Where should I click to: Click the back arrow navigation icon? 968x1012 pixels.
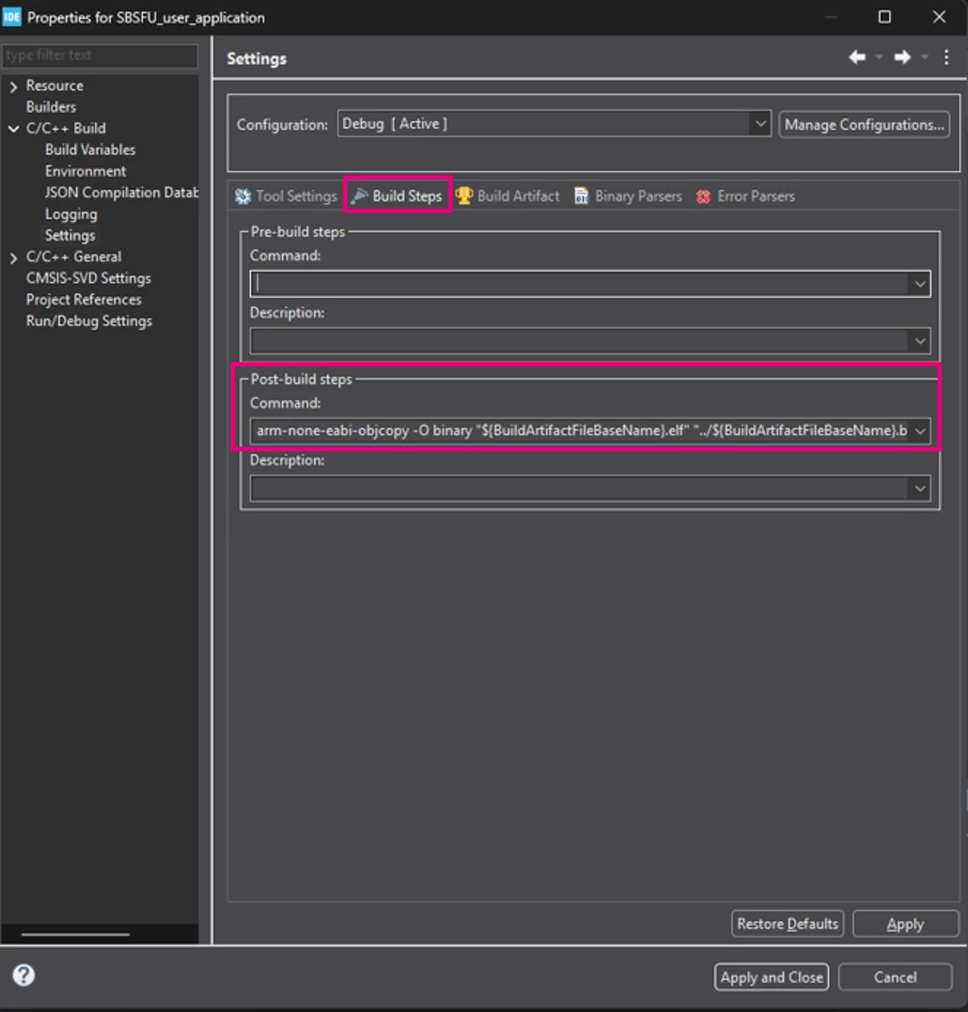tap(857, 57)
